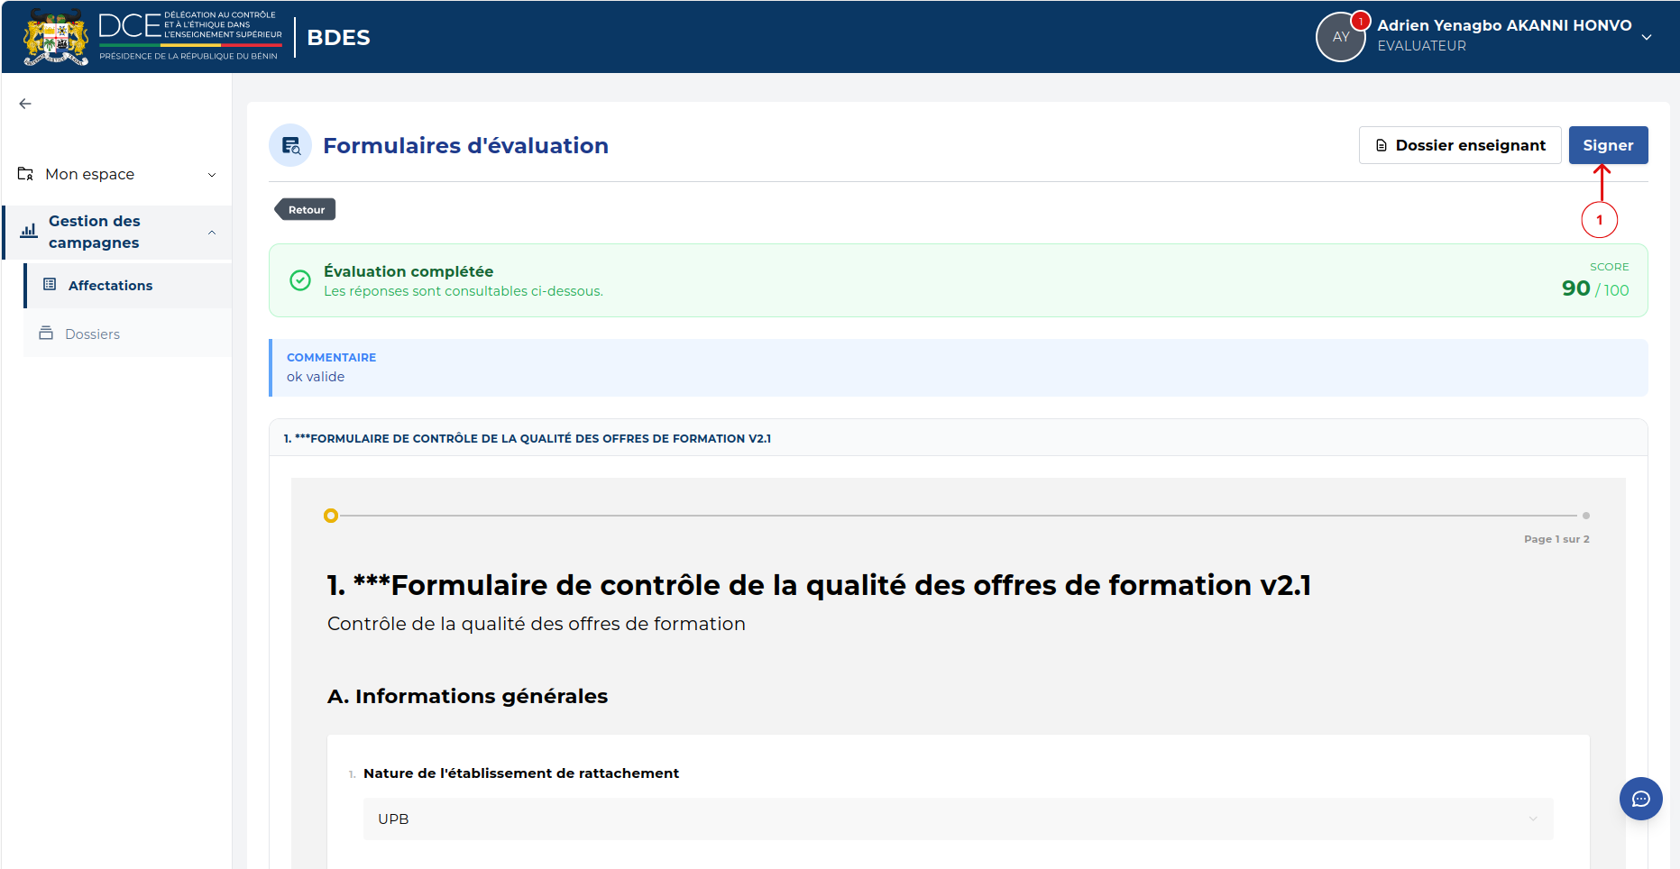1680x869 pixels.
Task: Click the Signer button
Action: coord(1608,145)
